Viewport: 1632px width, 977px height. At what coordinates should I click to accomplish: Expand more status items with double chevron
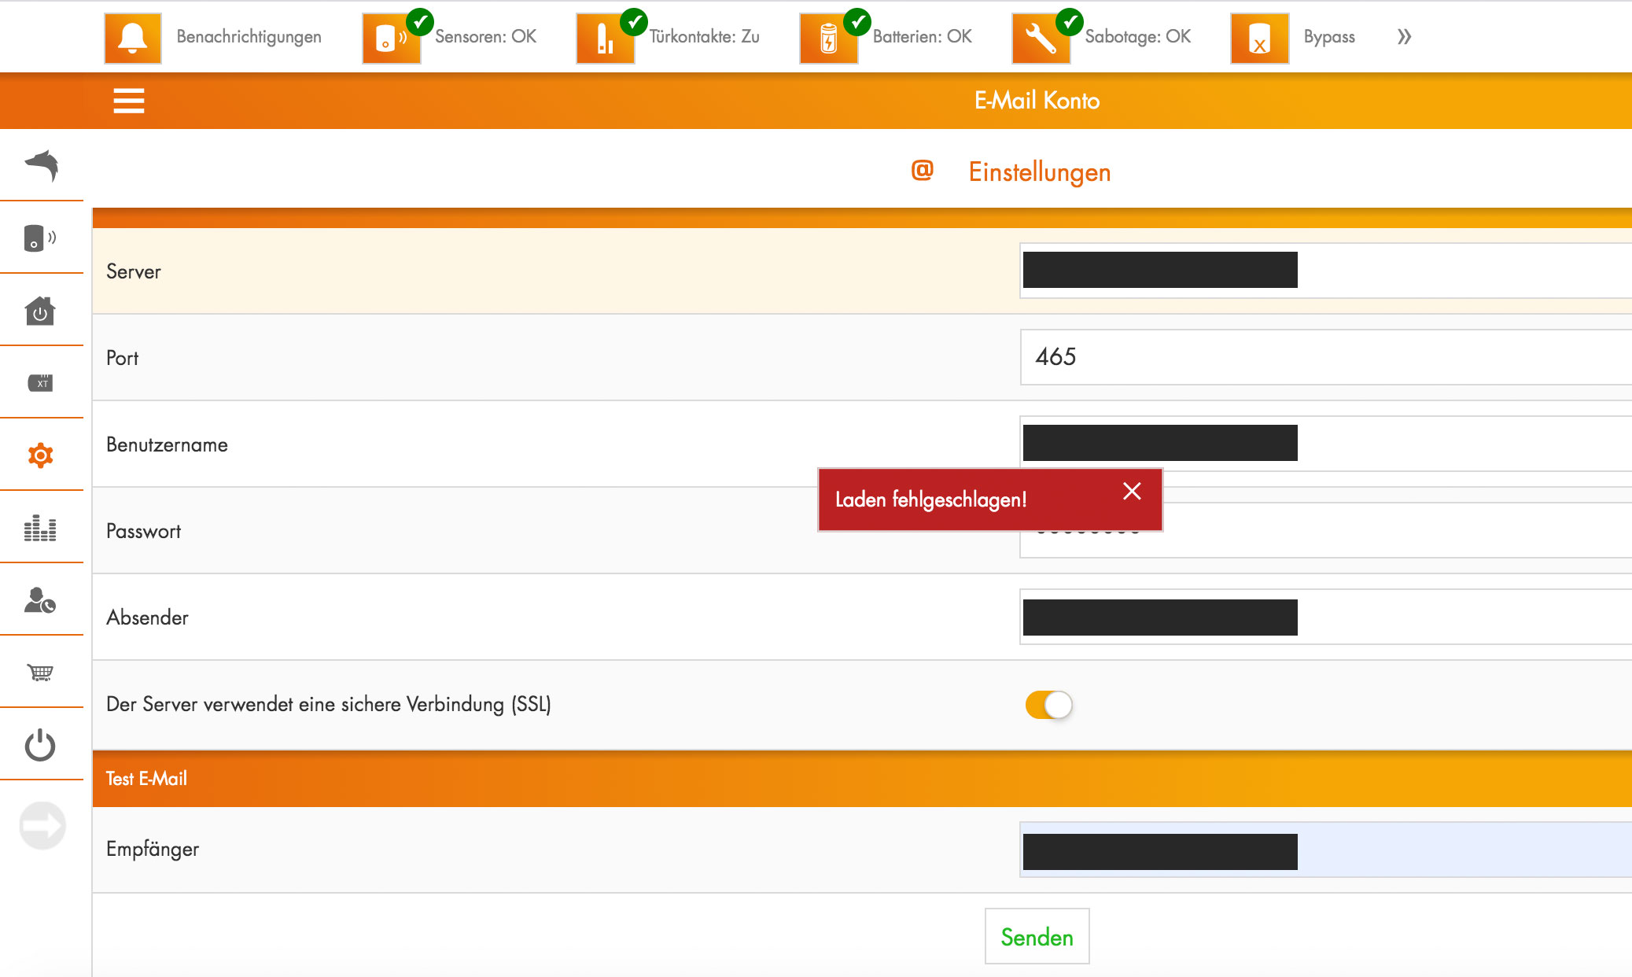click(1404, 37)
